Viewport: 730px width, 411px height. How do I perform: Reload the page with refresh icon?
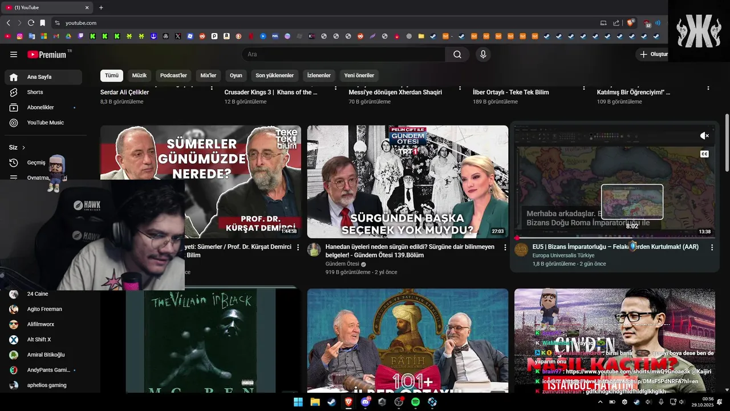tap(31, 23)
